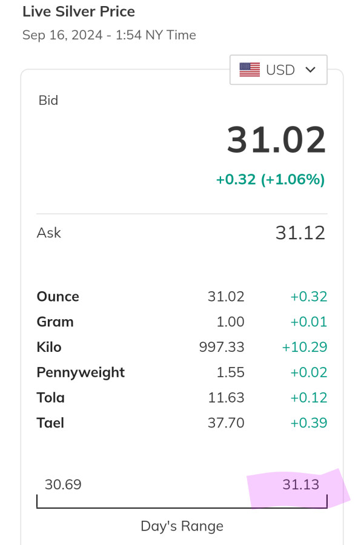Click the large 31.02 bid price
Screen dimensions: 364x545
276,140
